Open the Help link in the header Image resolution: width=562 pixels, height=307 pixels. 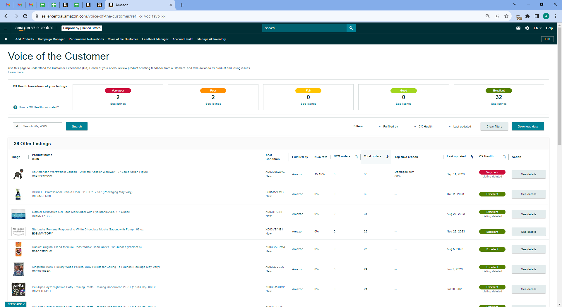coord(549,28)
